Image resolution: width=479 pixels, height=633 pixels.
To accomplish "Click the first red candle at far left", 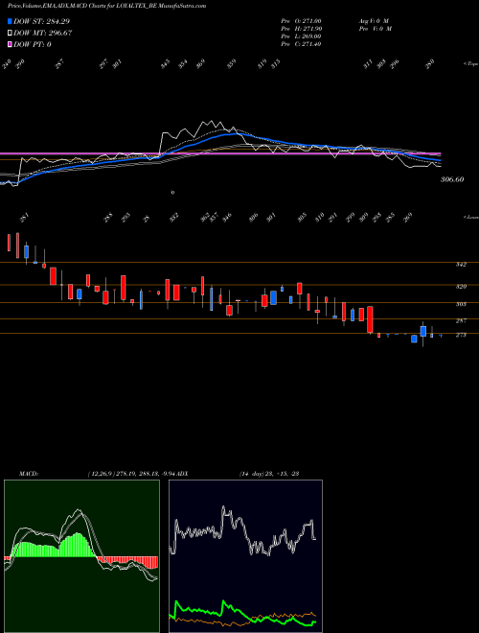I will 9,243.
